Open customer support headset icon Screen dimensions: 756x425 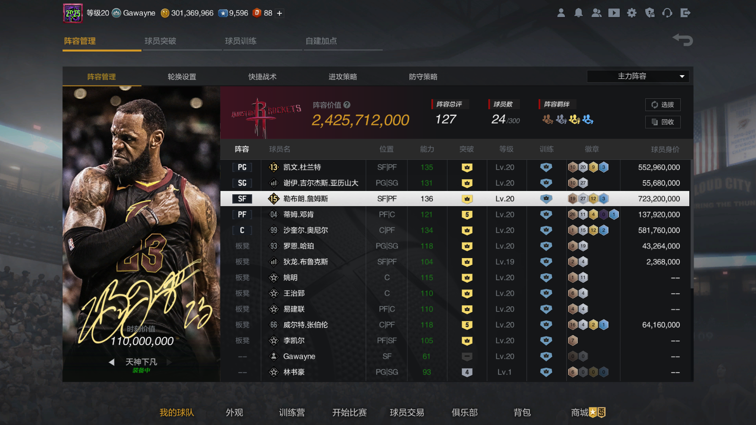pyautogui.click(x=668, y=13)
